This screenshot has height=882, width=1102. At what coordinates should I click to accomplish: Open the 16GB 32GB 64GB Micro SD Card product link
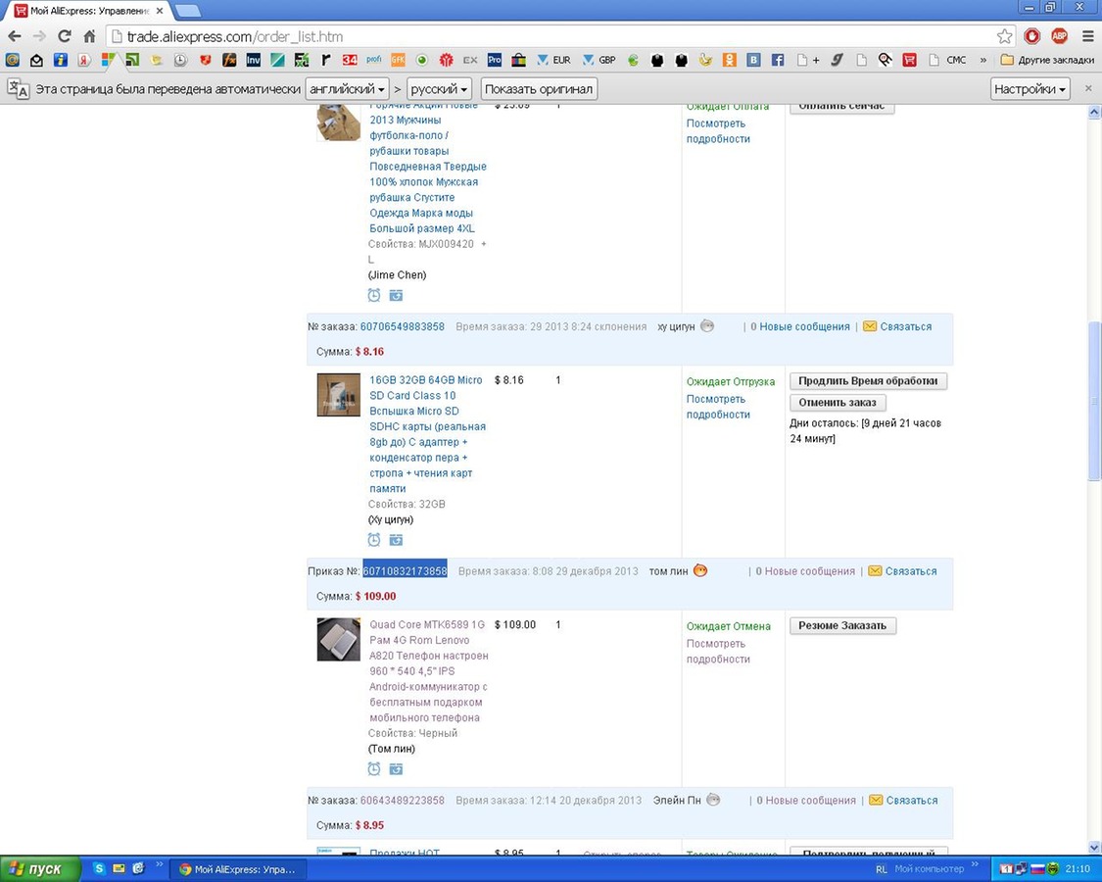pyautogui.click(x=427, y=435)
